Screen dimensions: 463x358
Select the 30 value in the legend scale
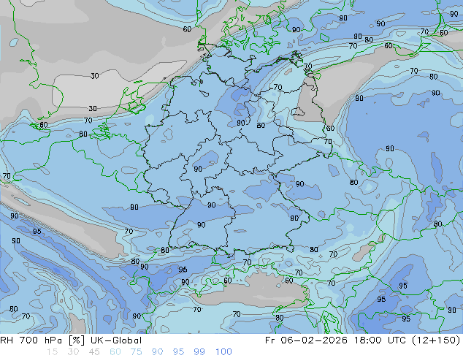tap(73, 352)
